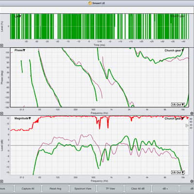Open Church gear trace menu in phase pane

[x=174, y=50]
